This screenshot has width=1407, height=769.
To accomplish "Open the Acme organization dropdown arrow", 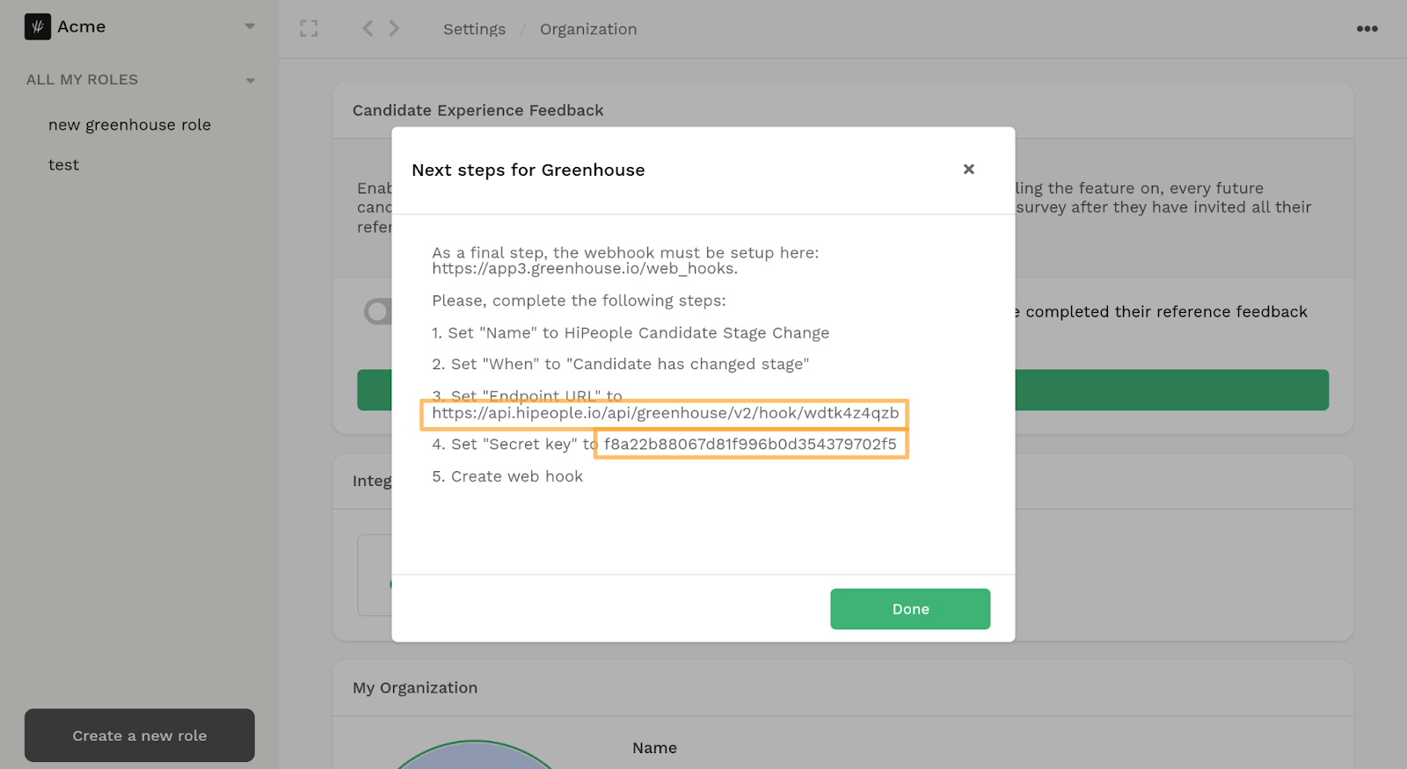I will (x=250, y=26).
